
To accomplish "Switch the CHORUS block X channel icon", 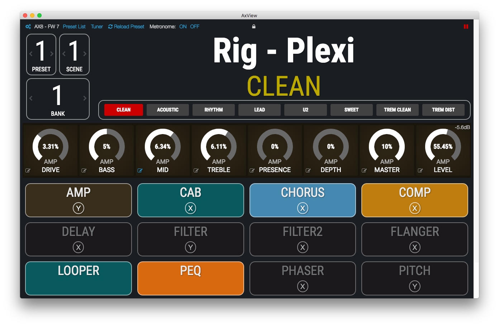I will click(x=303, y=208).
